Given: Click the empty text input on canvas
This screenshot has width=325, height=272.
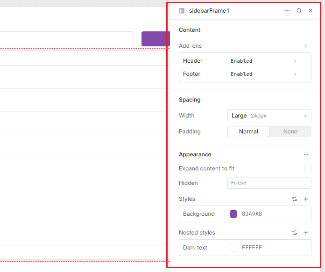Looking at the screenshot, I should 67,39.
